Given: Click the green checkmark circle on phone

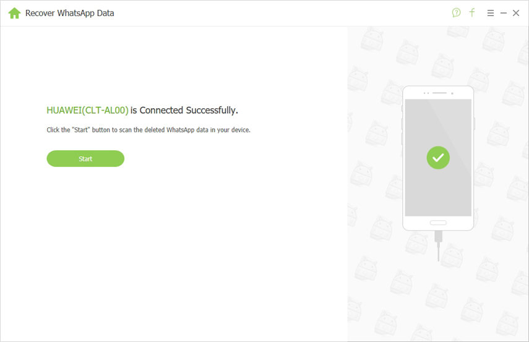Looking at the screenshot, I should point(438,158).
